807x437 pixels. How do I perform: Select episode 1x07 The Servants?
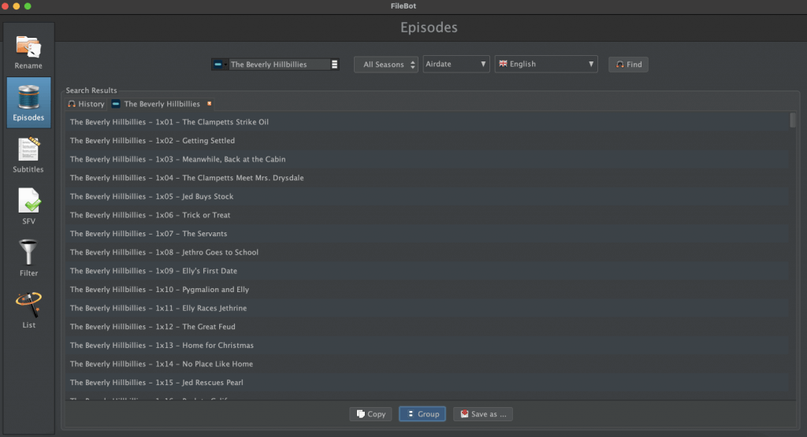(x=426, y=233)
